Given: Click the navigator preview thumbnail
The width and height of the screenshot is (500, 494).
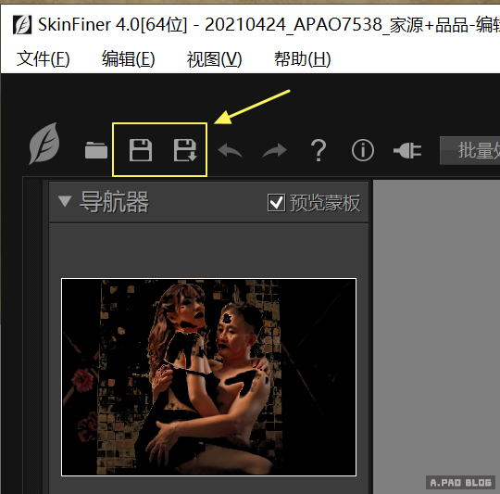Looking at the screenshot, I should 209,377.
